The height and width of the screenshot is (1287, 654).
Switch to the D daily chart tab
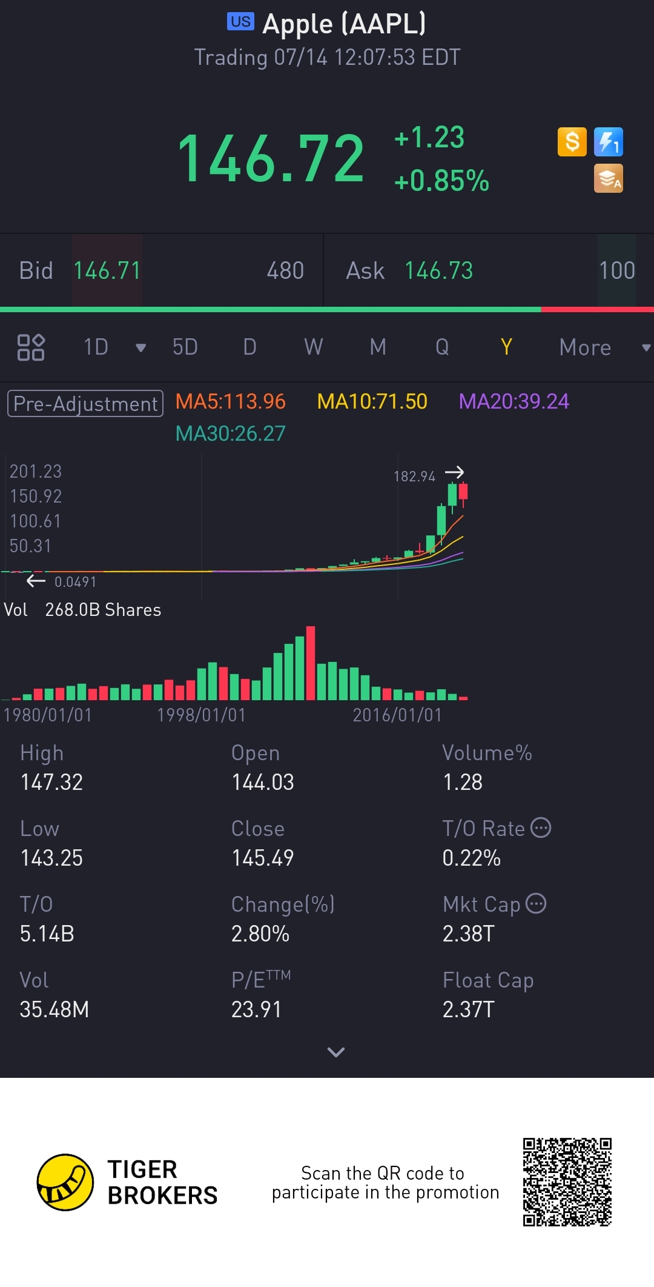pyautogui.click(x=249, y=347)
